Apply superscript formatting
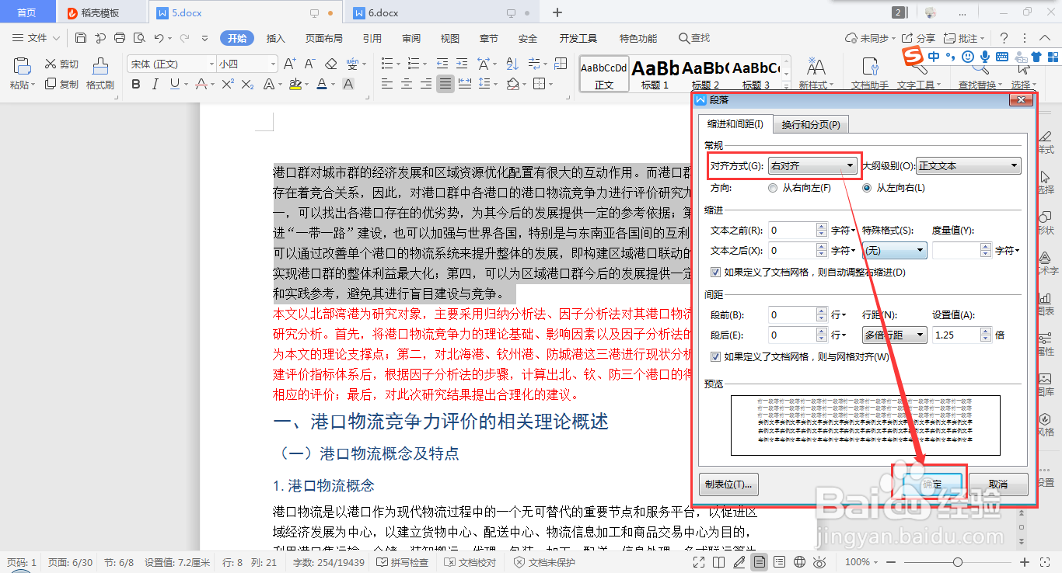The width and height of the screenshot is (1062, 573). click(228, 83)
